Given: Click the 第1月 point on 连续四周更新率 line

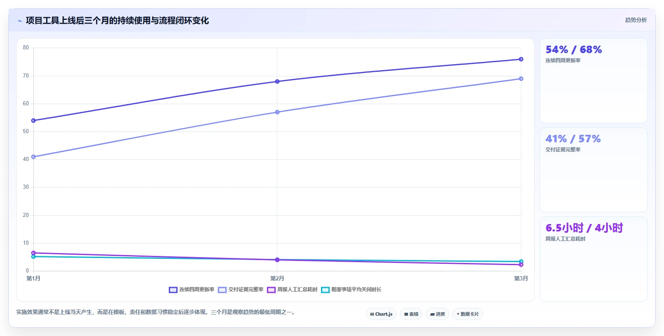Looking at the screenshot, I should coord(34,121).
